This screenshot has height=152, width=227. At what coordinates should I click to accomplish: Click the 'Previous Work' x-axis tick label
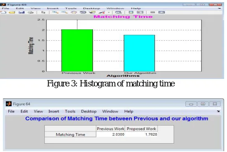[x=79, y=73]
